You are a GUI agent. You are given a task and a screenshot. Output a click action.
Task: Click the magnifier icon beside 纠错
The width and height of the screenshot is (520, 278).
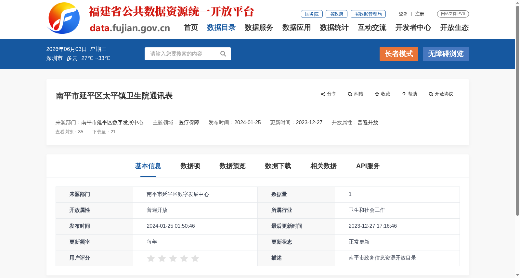tap(350, 94)
